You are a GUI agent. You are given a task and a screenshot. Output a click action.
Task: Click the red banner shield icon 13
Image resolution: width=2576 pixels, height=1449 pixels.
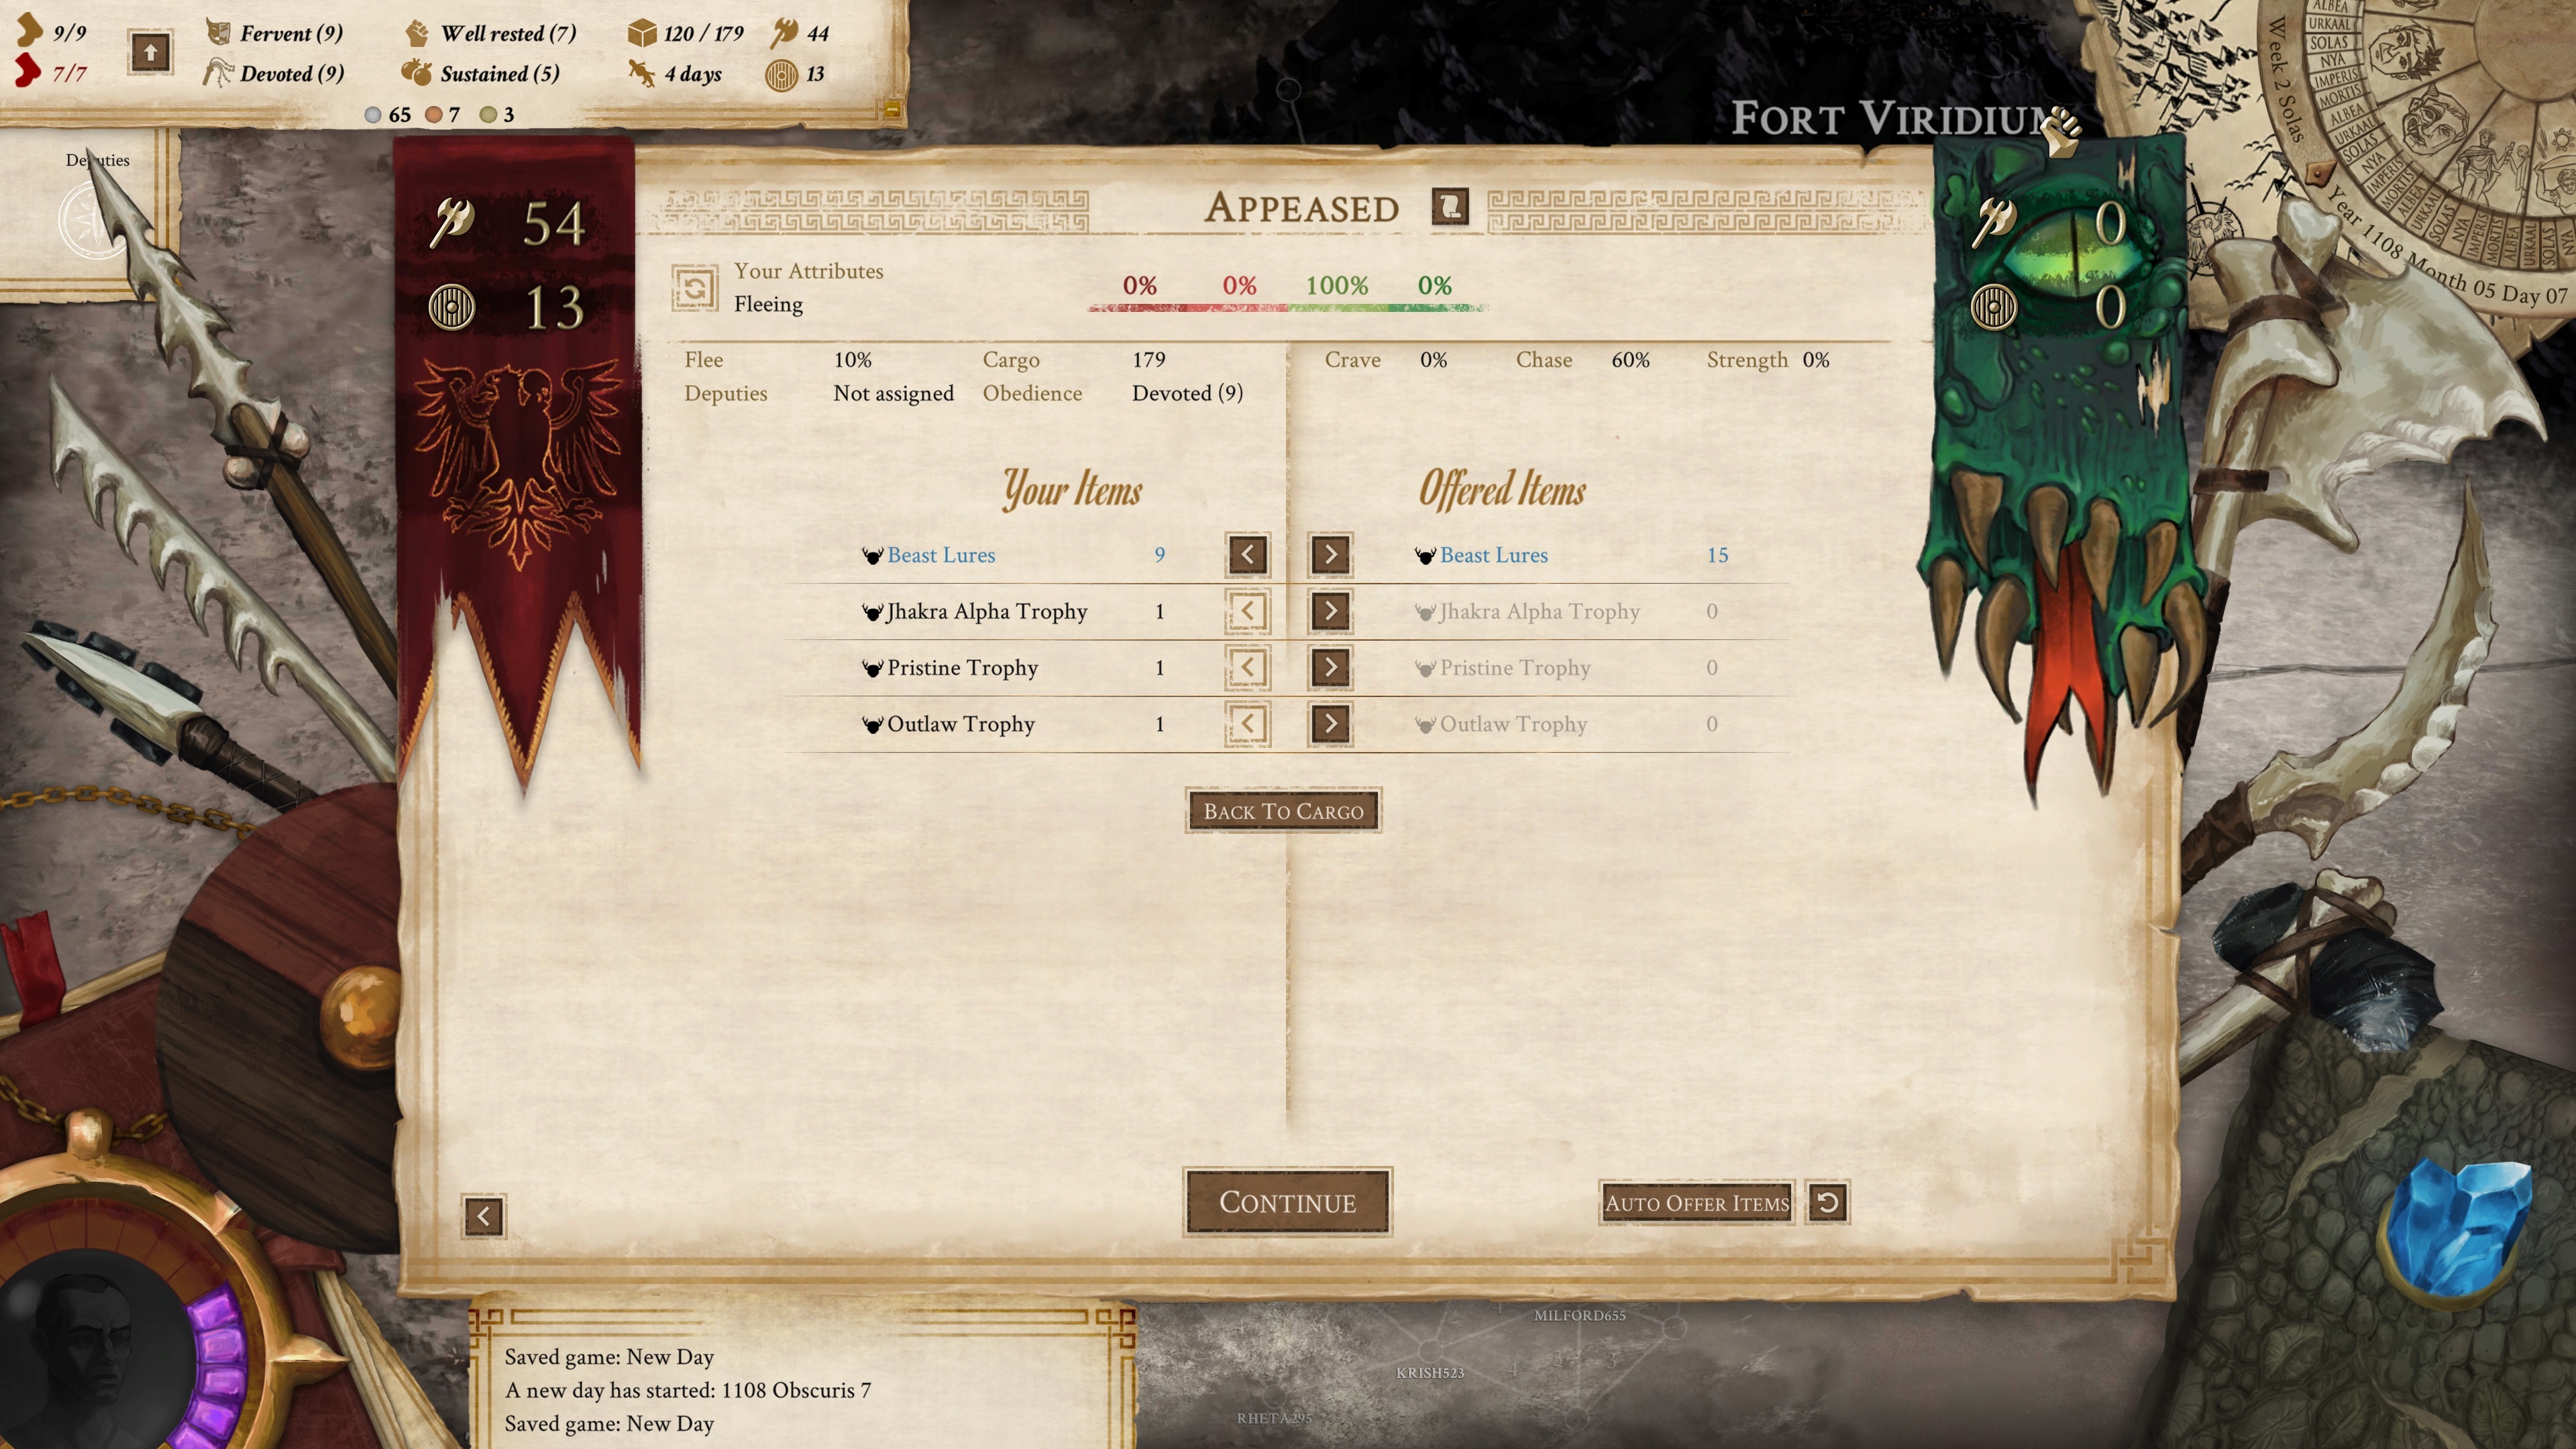pyautogui.click(x=451, y=307)
